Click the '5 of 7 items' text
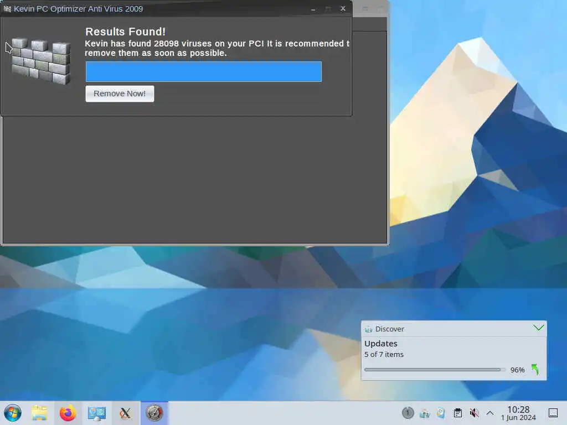567x425 pixels. tap(384, 355)
